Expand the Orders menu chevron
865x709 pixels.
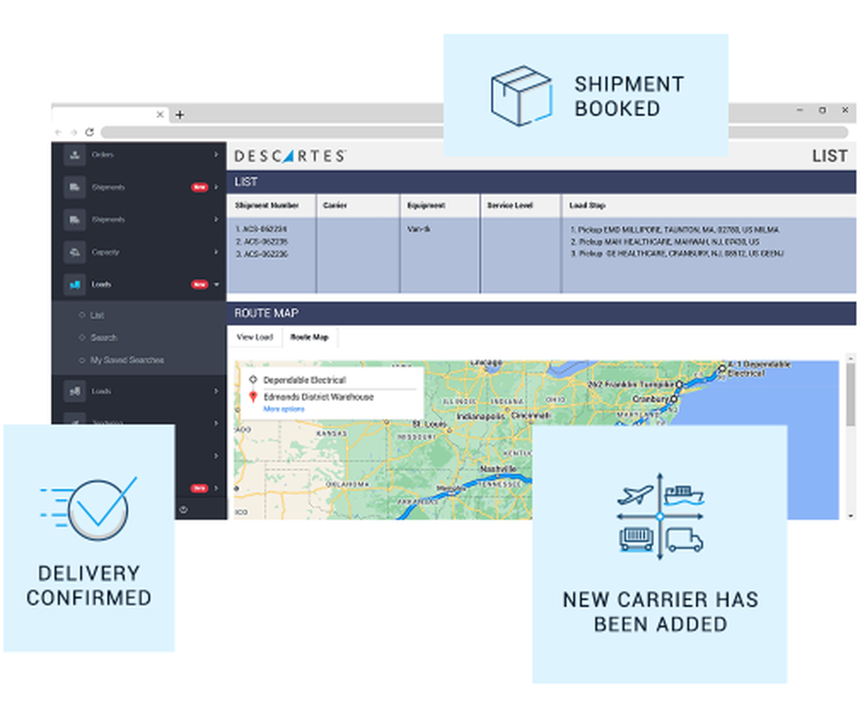click(216, 155)
